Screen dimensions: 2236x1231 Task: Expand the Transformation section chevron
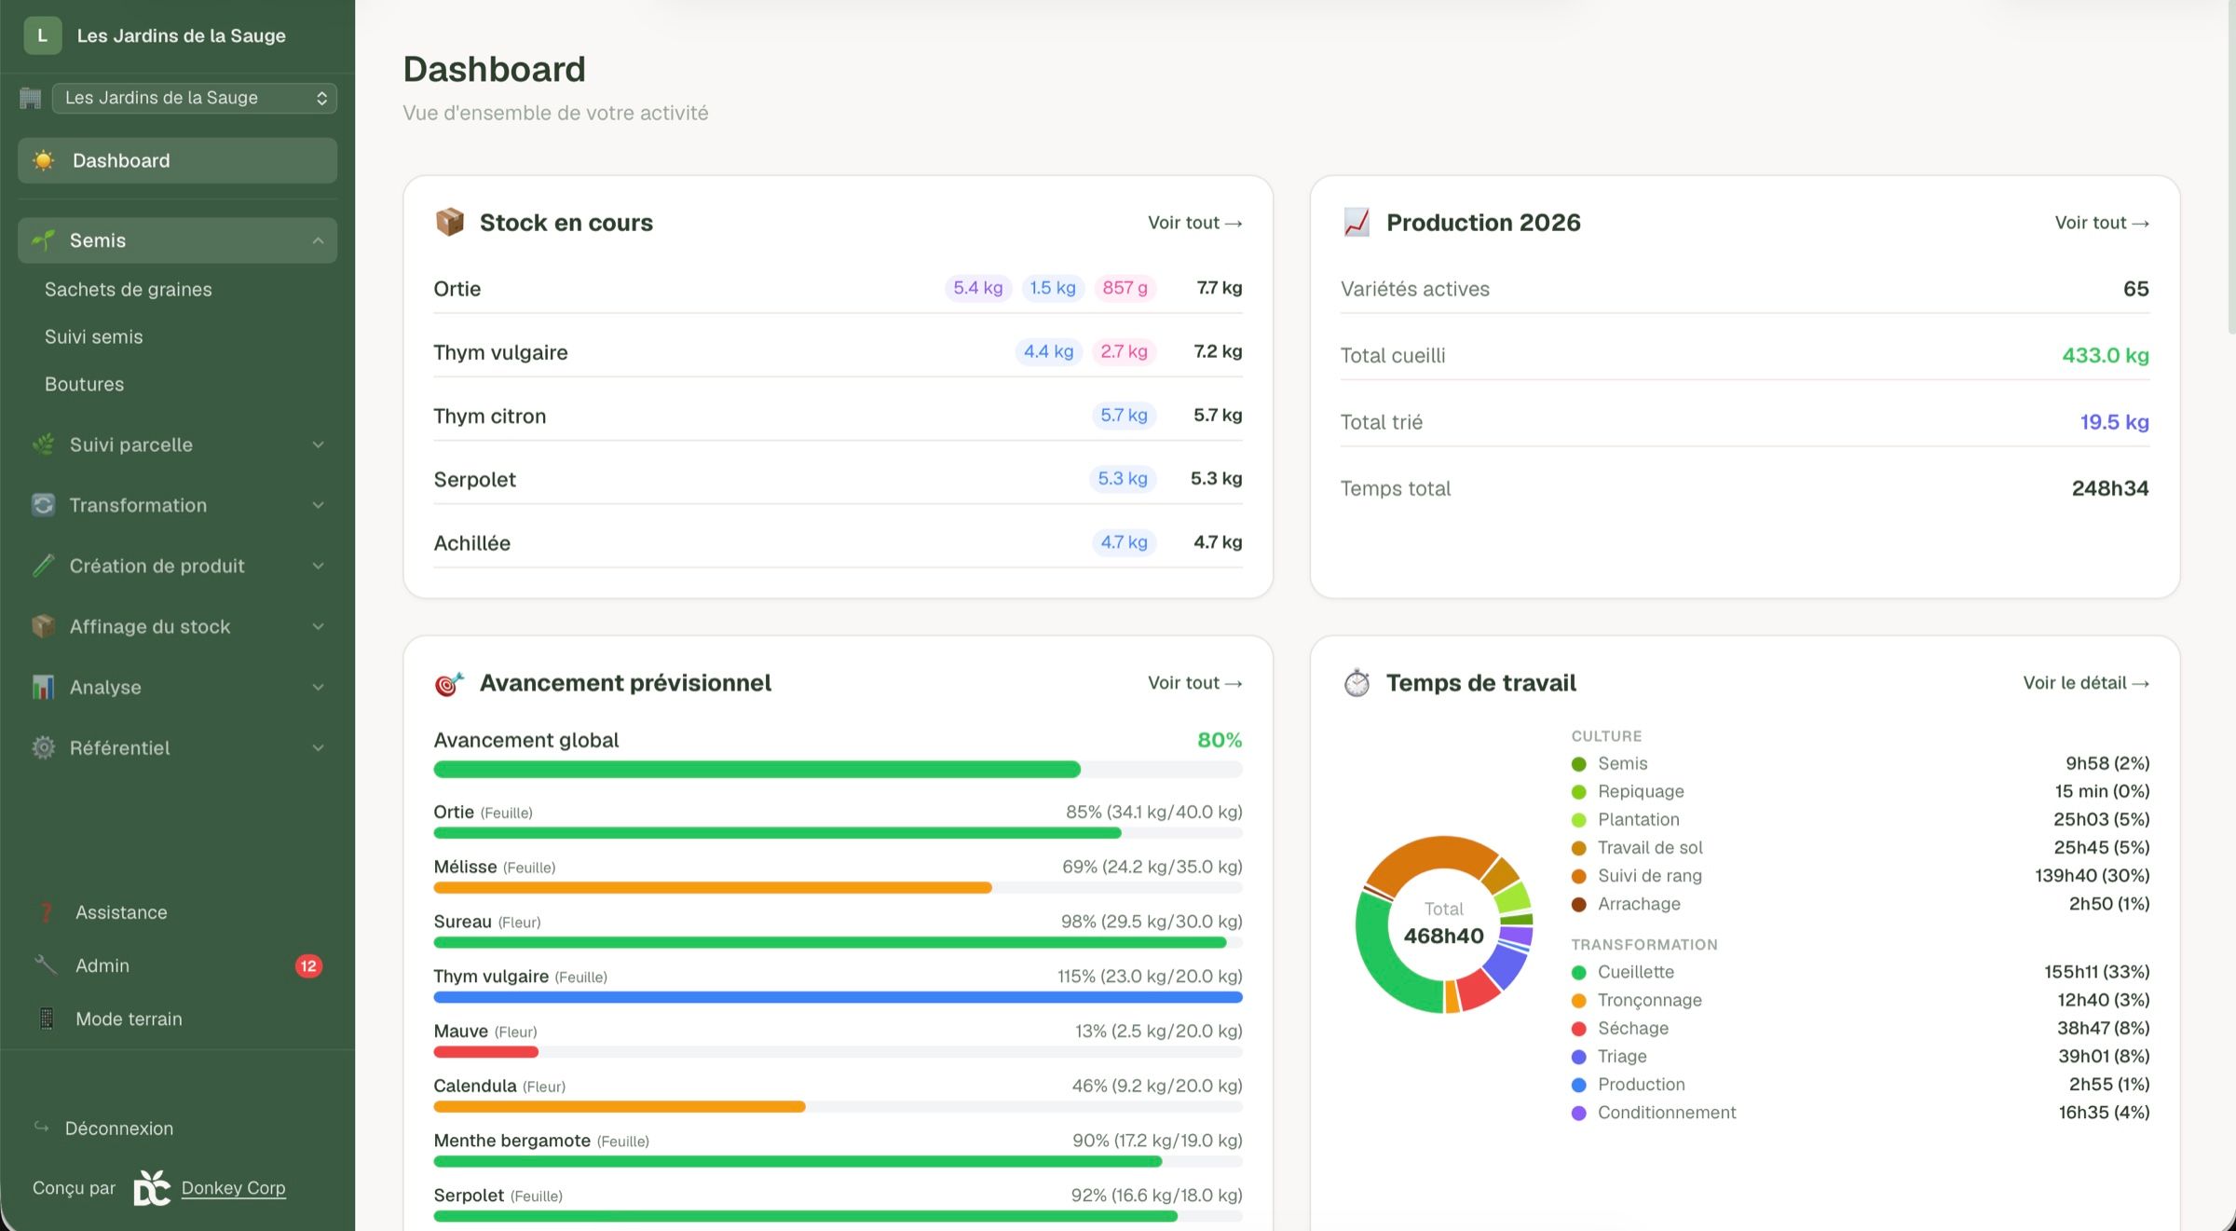[x=319, y=505]
